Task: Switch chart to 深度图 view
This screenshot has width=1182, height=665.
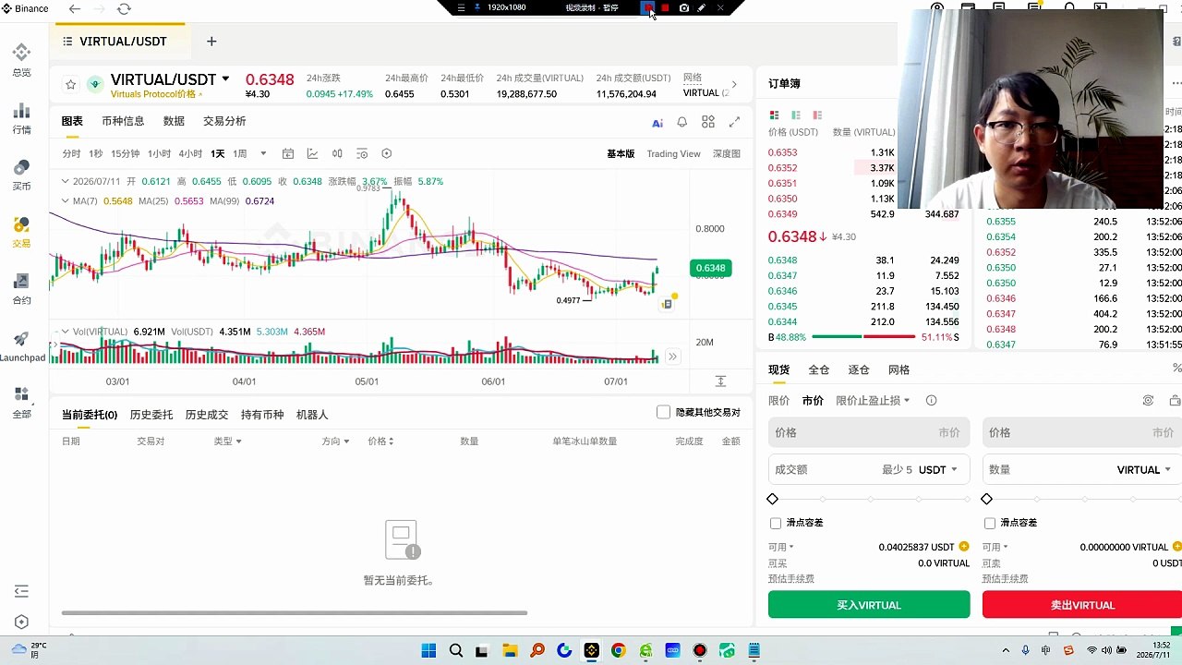Action: 727,154
